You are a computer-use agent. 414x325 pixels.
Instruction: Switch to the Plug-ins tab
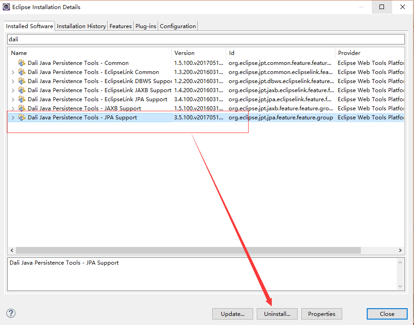(146, 26)
